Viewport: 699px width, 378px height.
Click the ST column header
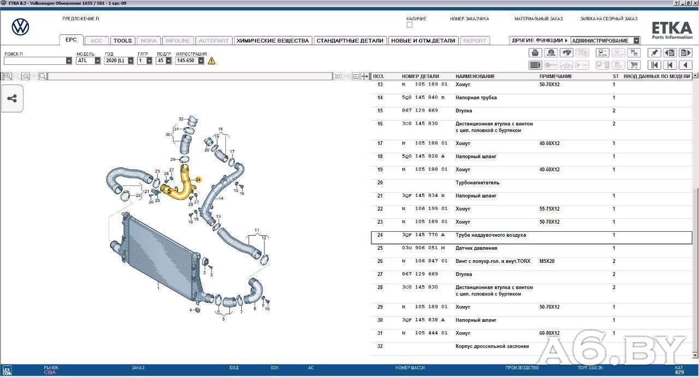(615, 76)
